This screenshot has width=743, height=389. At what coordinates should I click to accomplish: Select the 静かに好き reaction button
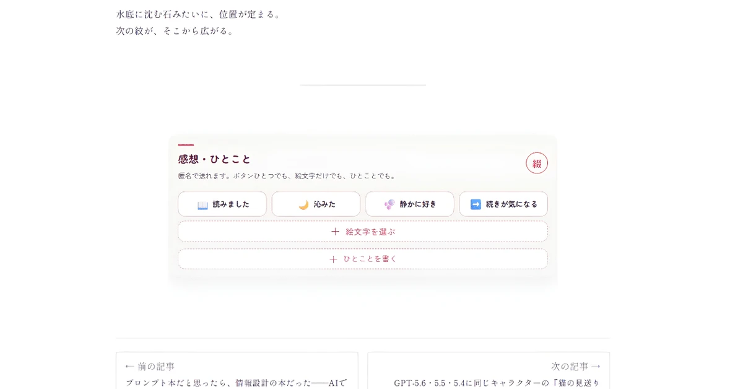click(x=409, y=204)
